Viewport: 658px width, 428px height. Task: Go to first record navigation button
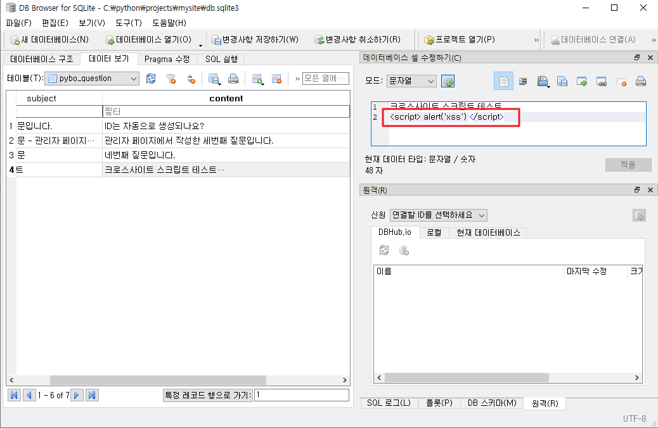pyautogui.click(x=14, y=395)
